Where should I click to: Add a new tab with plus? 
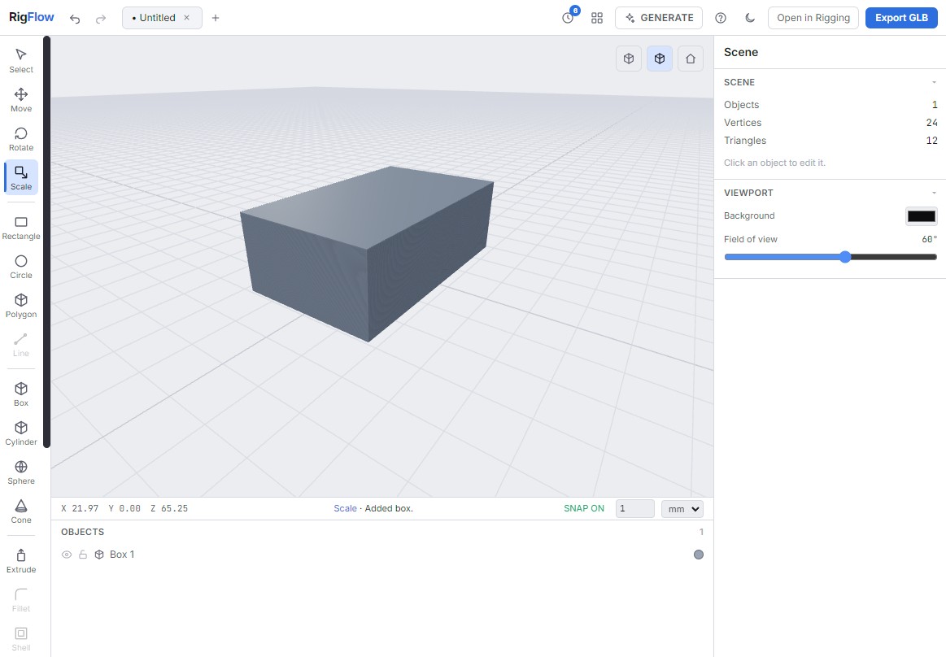point(216,18)
